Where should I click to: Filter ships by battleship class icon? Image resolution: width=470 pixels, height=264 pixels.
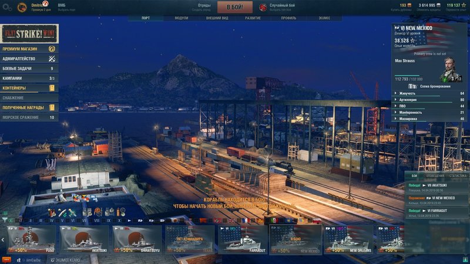click(151, 221)
